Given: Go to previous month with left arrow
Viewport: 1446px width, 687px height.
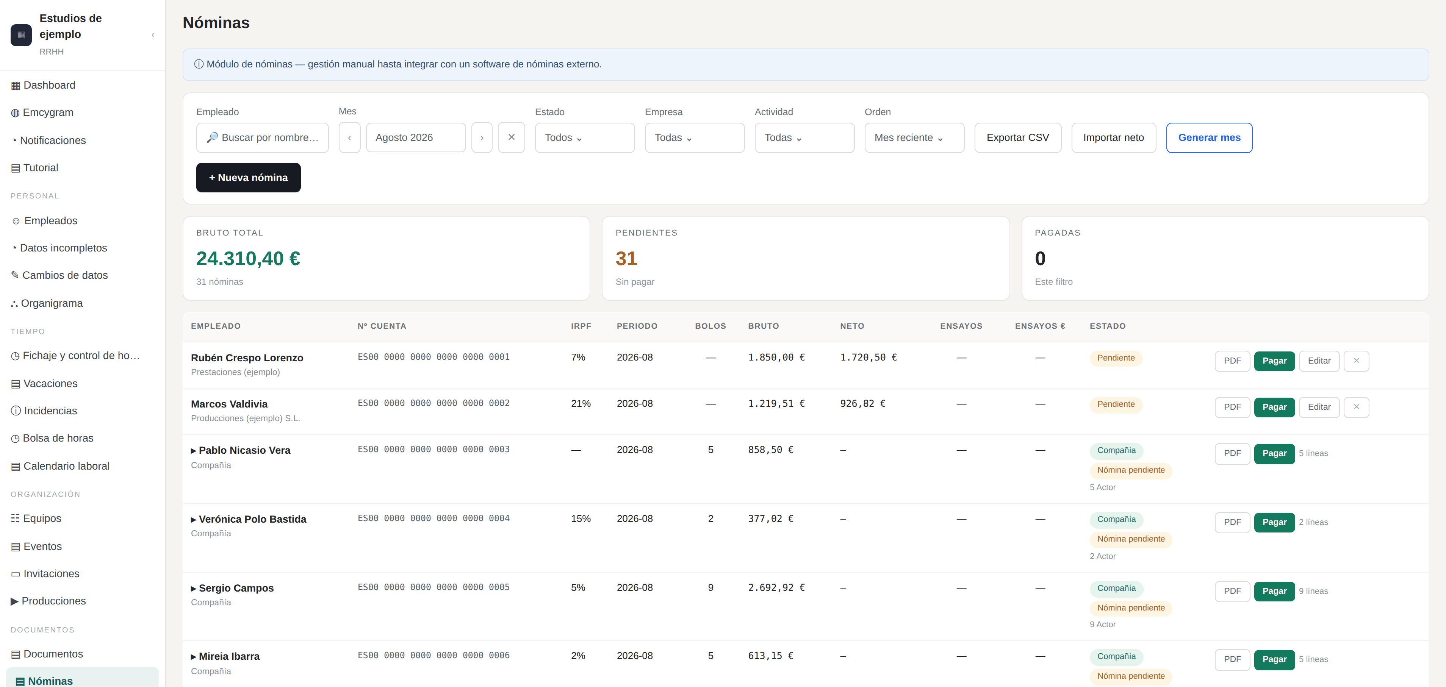Looking at the screenshot, I should tap(350, 138).
